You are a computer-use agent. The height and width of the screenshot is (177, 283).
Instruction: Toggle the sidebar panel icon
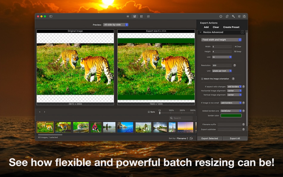coord(51,16)
